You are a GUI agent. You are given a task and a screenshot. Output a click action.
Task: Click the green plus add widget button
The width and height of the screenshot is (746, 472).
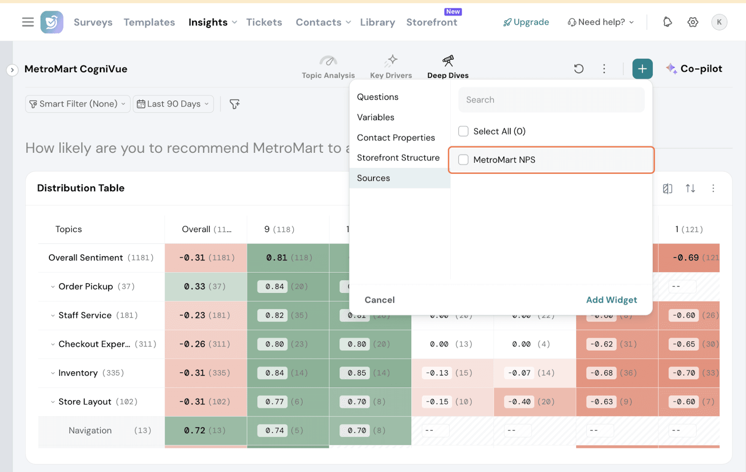[x=642, y=69]
